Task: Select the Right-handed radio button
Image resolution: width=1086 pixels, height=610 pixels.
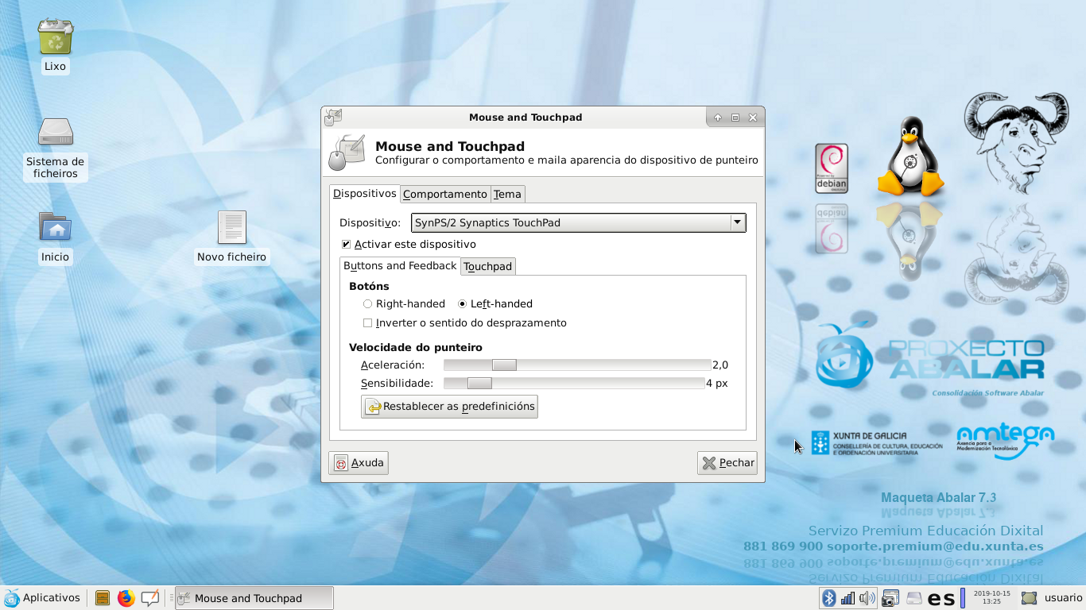Action: click(x=367, y=304)
